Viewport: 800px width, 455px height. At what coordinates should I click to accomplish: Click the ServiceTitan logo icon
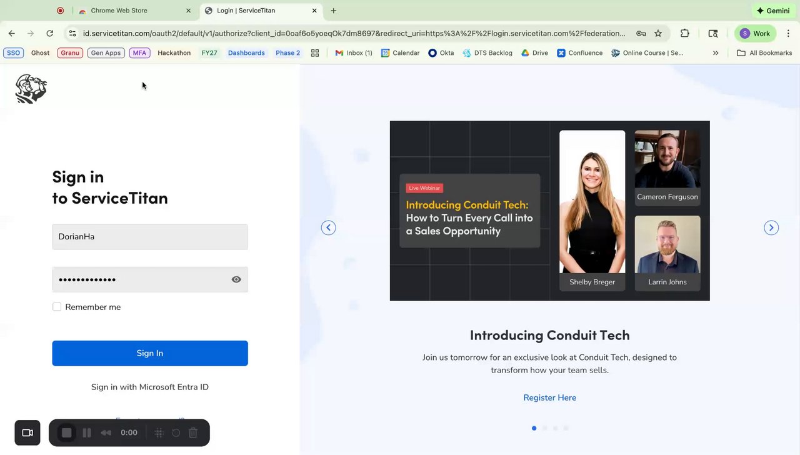(31, 89)
